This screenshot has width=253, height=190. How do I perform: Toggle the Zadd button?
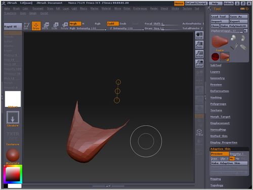click(x=113, y=24)
